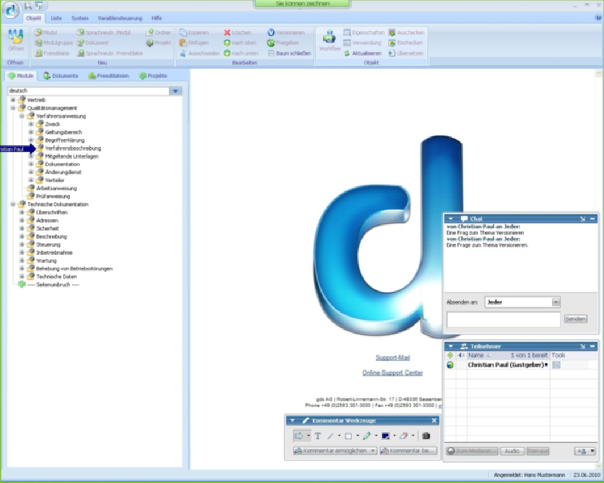Click the Senden button in Chat

pyautogui.click(x=576, y=319)
